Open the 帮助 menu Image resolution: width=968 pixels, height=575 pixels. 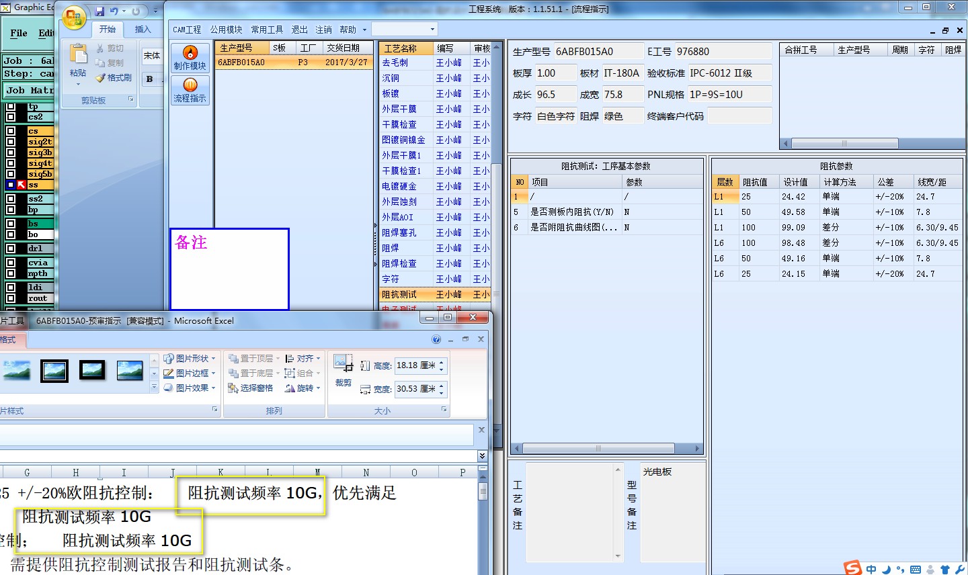pos(348,30)
